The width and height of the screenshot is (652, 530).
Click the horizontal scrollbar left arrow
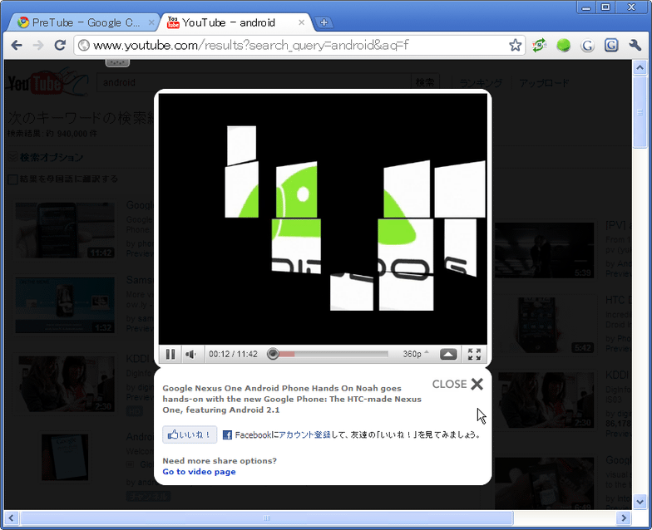pos(12,518)
